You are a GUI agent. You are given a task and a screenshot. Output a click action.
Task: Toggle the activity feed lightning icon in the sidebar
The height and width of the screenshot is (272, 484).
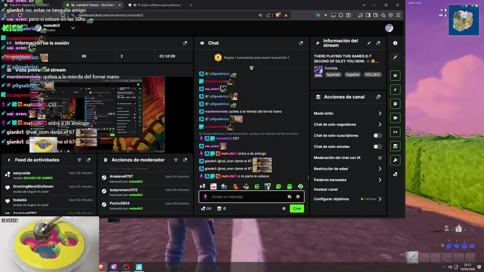point(395,90)
